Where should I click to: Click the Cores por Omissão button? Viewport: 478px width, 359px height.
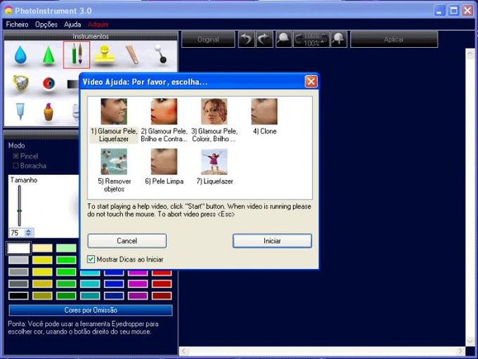click(x=91, y=311)
